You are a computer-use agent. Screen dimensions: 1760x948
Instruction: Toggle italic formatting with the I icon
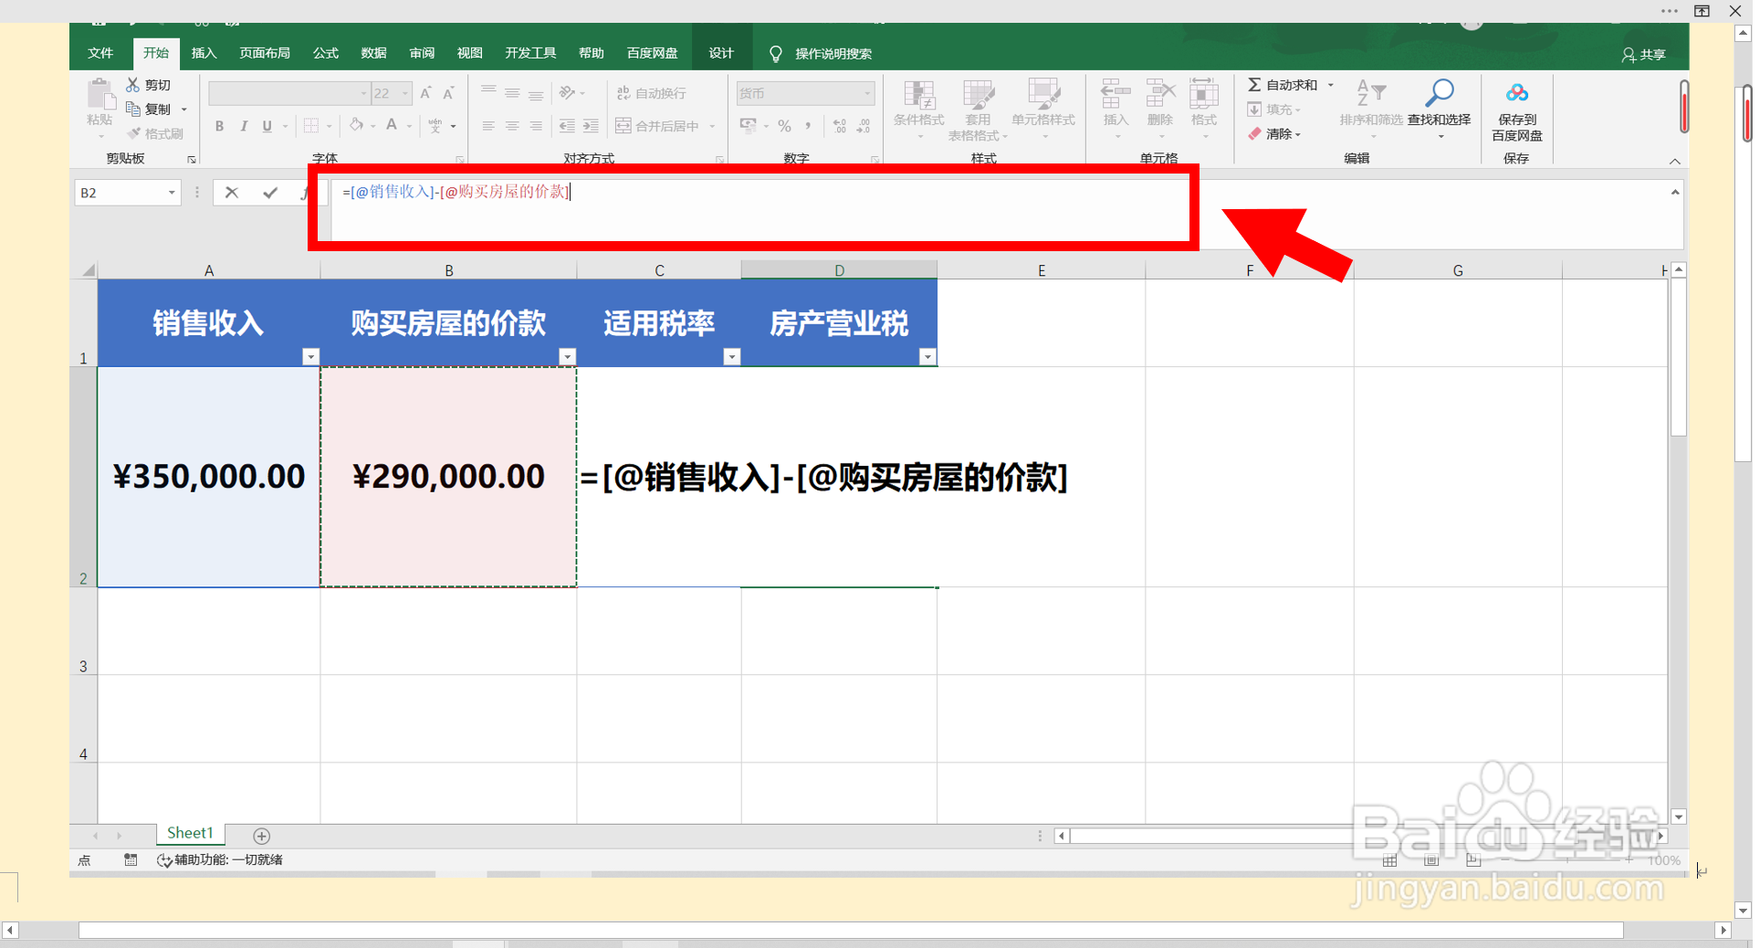tap(244, 126)
